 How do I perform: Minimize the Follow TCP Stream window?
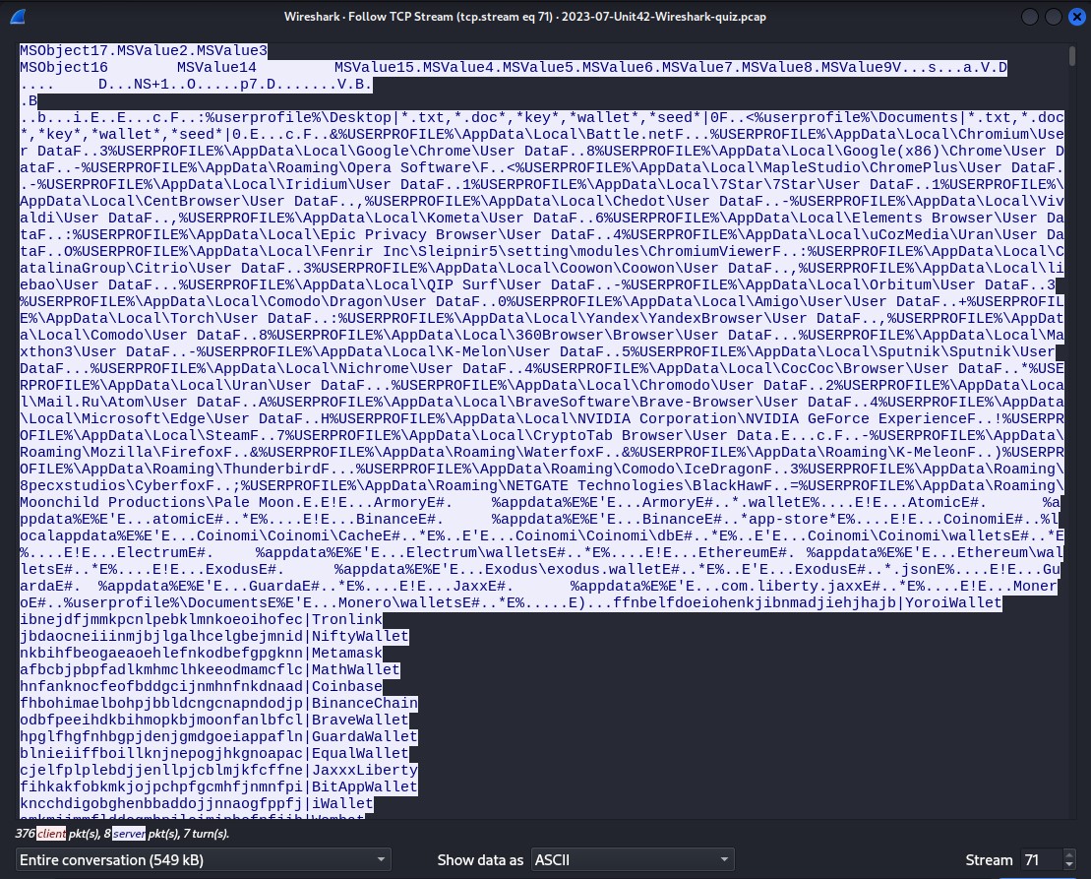(x=1030, y=17)
